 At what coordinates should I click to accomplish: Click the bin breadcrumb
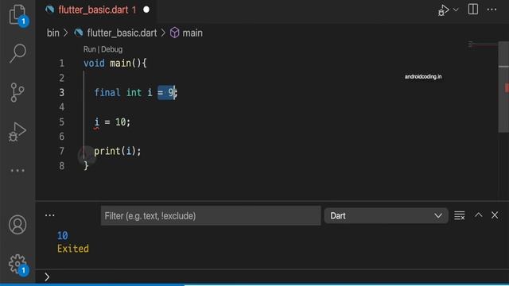53,33
